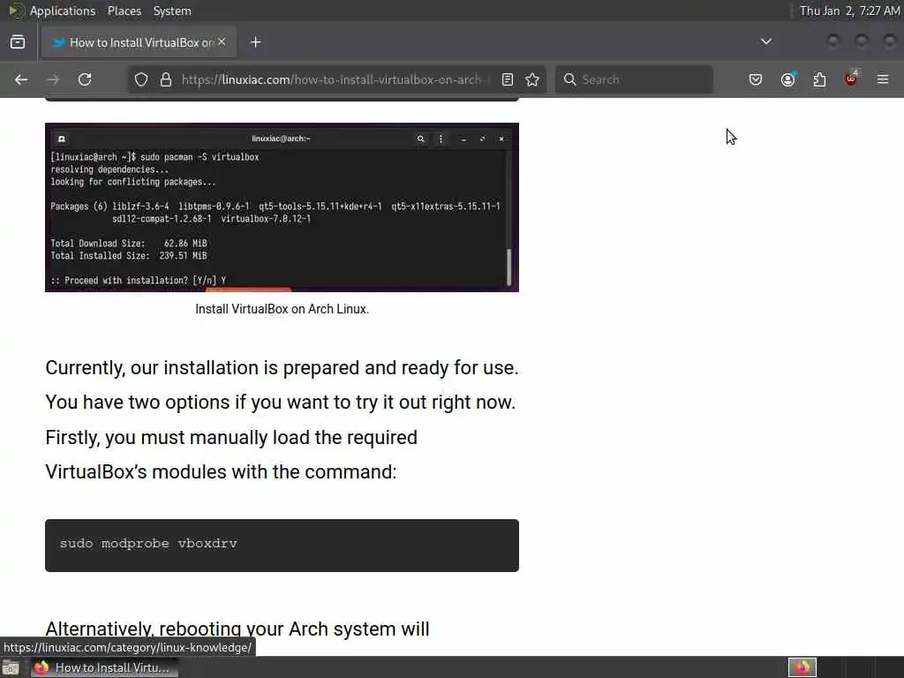Click the Firefox workspace switcher thumbnail
This screenshot has width=904, height=678.
(x=802, y=667)
